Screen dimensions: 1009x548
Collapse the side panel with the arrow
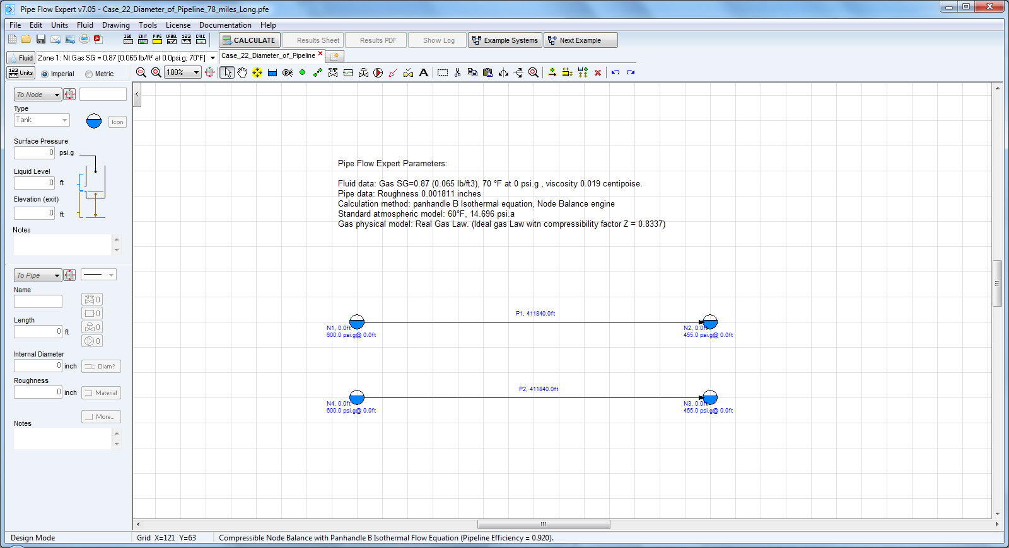pyautogui.click(x=137, y=94)
